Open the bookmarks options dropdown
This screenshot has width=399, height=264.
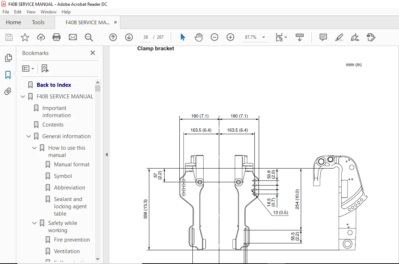tap(28, 69)
